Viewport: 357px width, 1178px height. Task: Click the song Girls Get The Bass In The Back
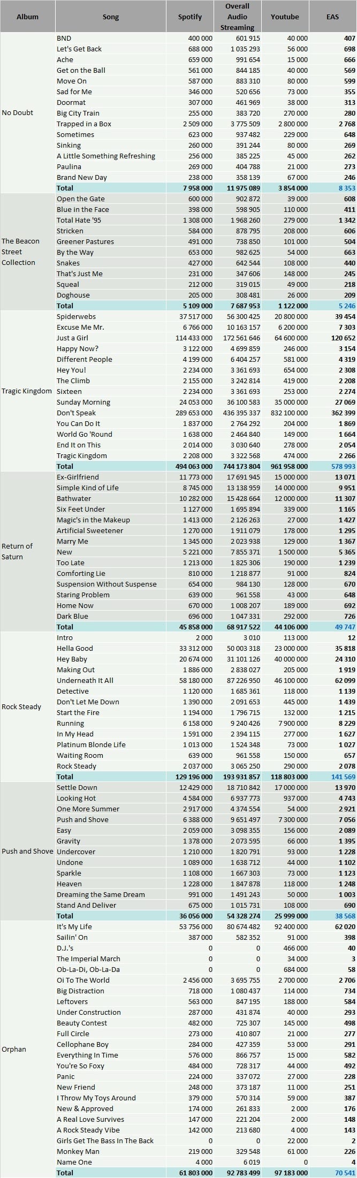coord(105,1141)
